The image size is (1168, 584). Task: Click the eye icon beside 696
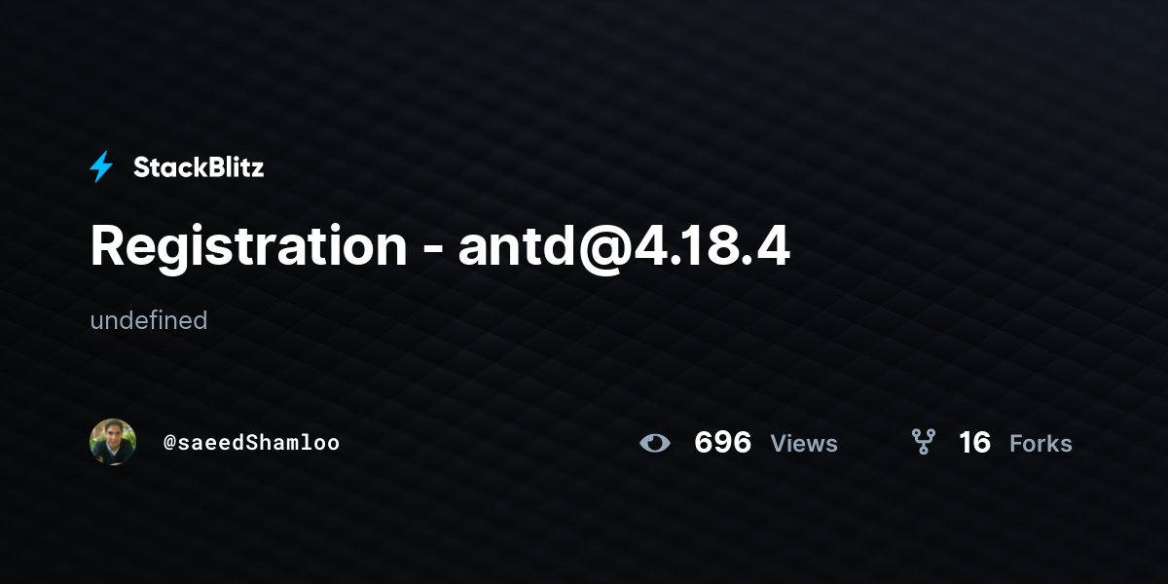655,444
